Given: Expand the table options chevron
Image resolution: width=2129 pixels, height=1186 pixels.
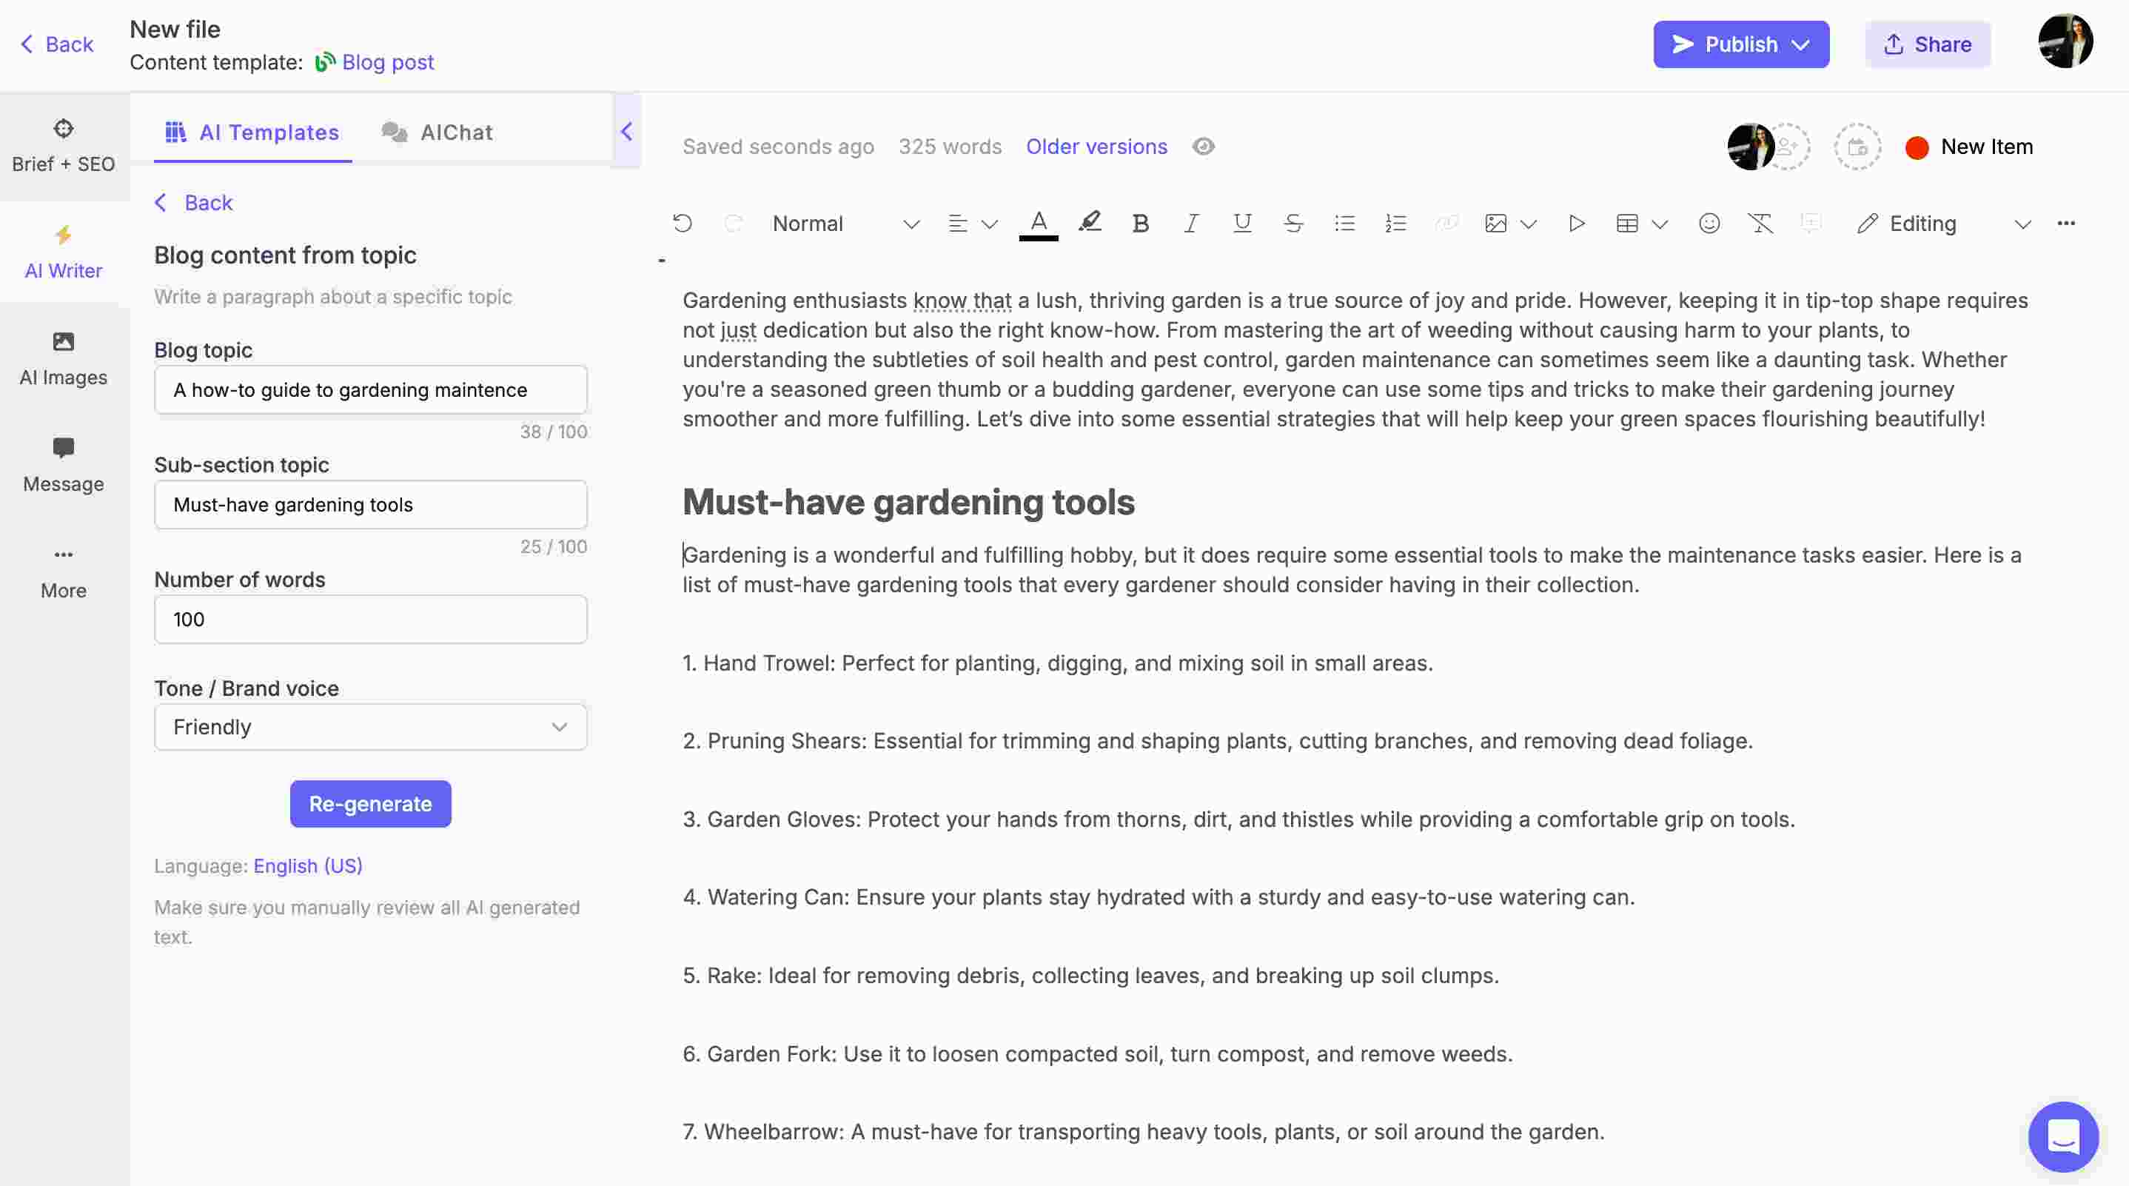Looking at the screenshot, I should (1660, 224).
